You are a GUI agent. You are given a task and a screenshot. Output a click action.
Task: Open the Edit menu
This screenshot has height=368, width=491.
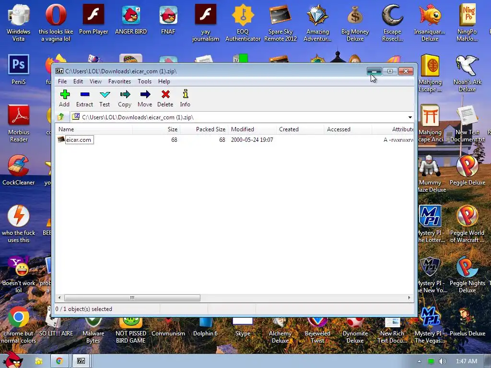click(x=78, y=81)
